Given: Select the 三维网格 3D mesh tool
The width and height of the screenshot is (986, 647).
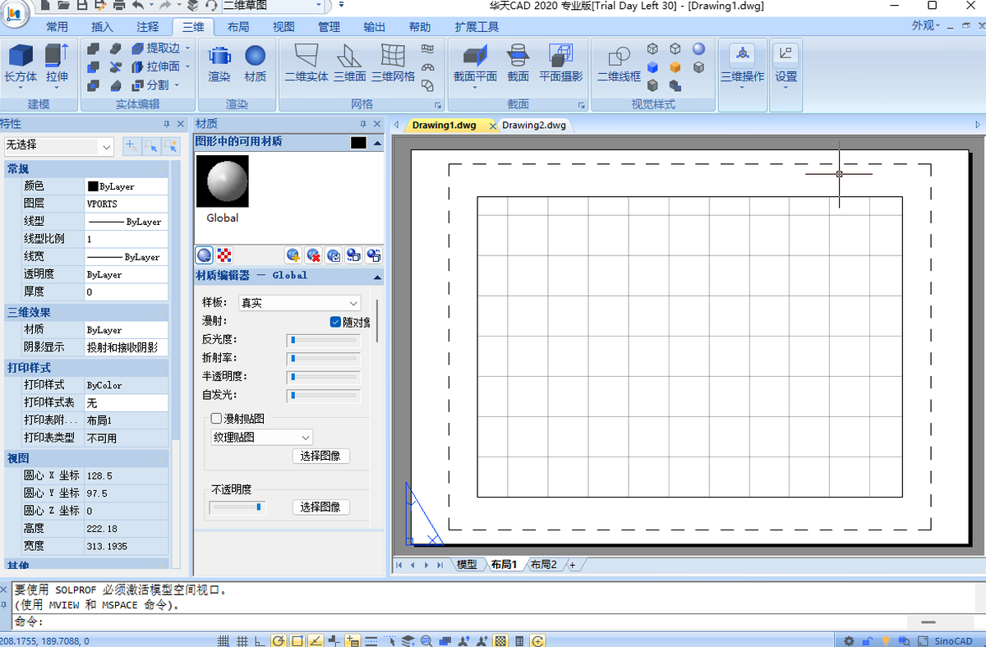Looking at the screenshot, I should coord(393,63).
